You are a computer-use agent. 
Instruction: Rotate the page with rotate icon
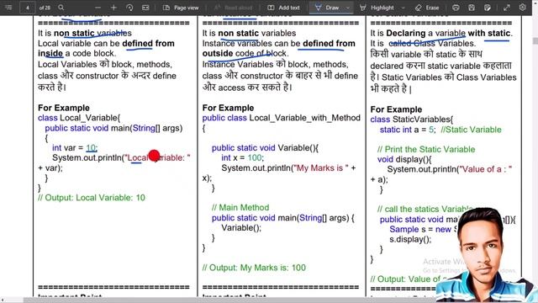(129, 8)
